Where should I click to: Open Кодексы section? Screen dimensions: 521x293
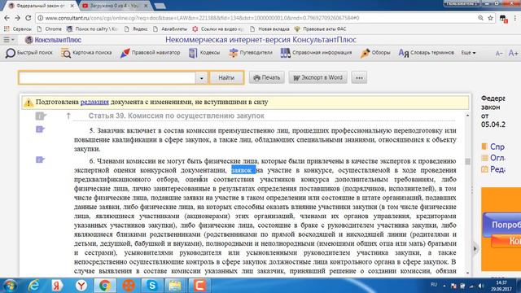pyautogui.click(x=204, y=53)
